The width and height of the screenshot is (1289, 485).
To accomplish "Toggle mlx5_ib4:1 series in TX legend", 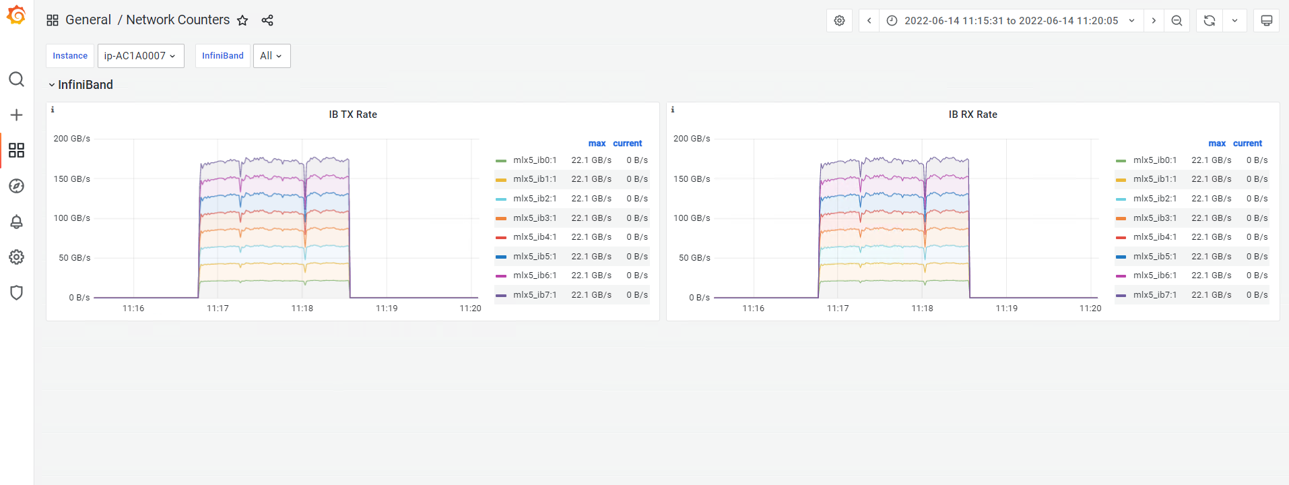I will (535, 237).
